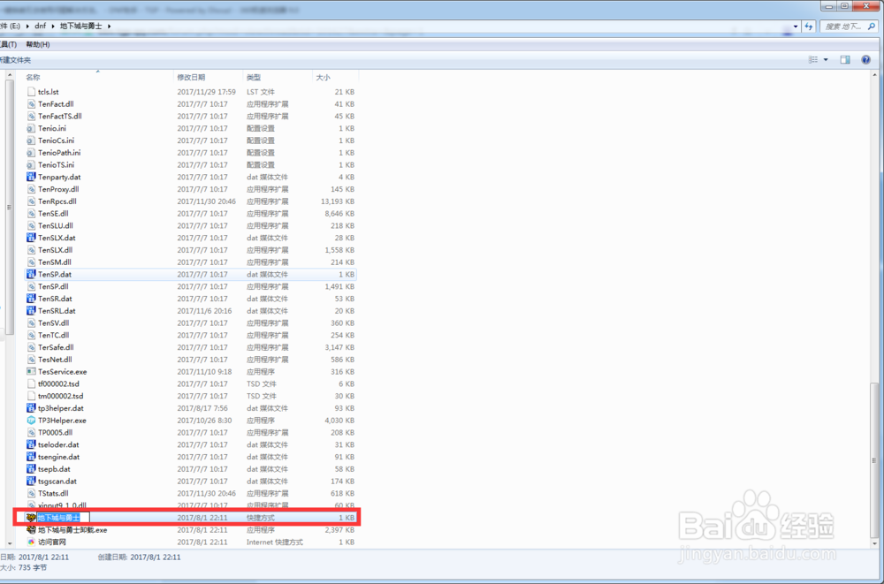884x584 pixels.
Task: Go to the dnf folder in breadcrumb
Action: pos(40,26)
